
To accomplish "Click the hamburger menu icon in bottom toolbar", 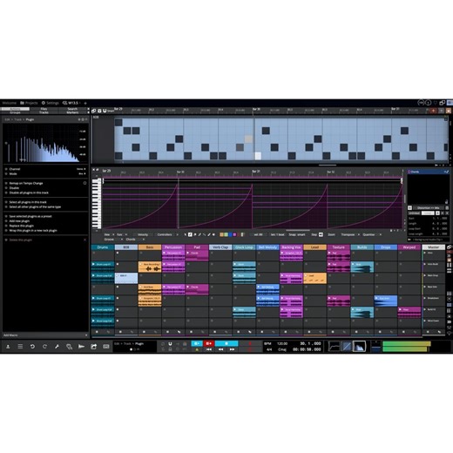I will tap(20, 347).
